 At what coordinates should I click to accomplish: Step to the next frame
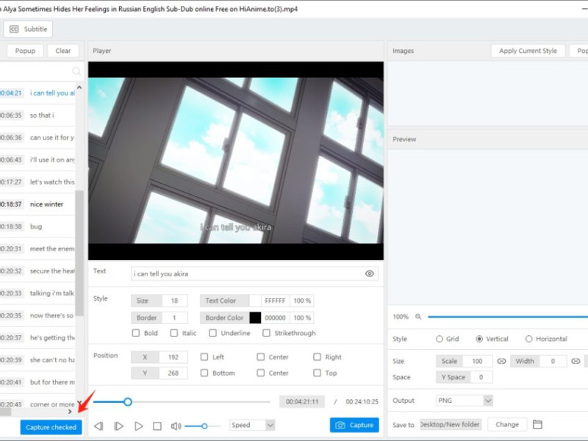118,426
